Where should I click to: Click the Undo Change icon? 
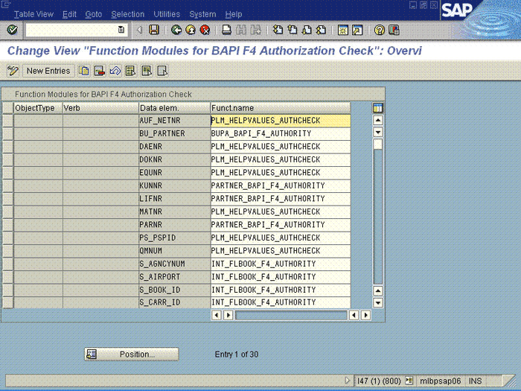point(115,71)
